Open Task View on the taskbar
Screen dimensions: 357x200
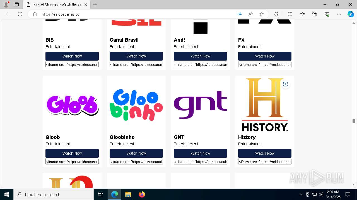(100, 194)
